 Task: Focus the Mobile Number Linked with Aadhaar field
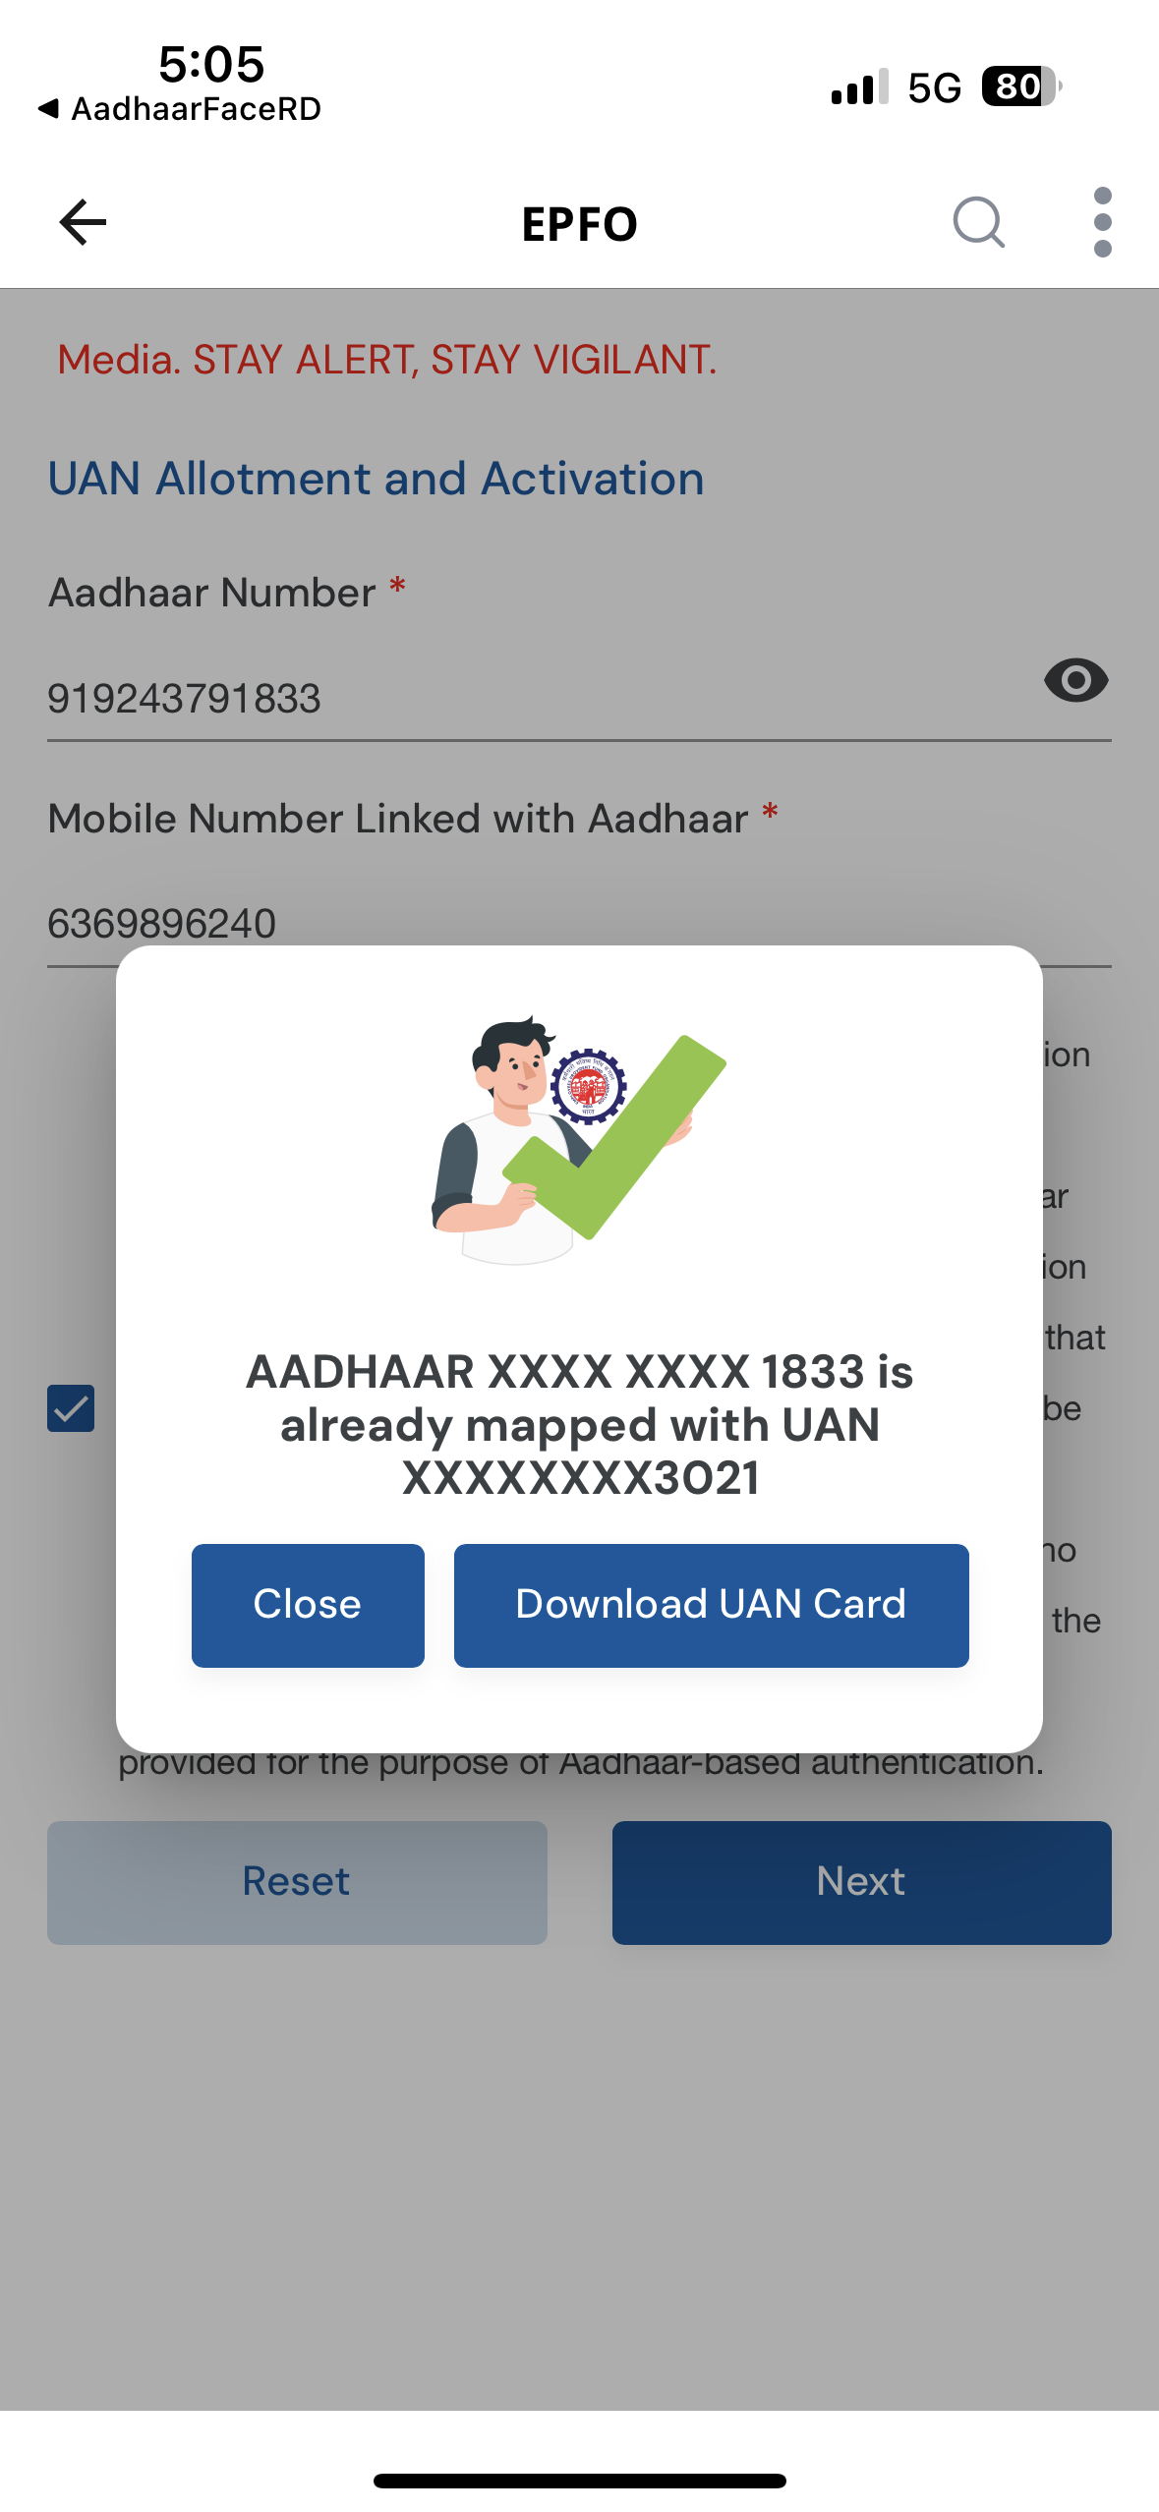pos(579,924)
